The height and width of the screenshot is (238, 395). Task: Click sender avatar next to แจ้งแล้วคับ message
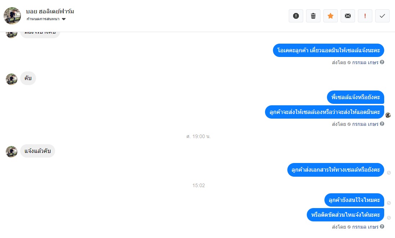coord(12,152)
